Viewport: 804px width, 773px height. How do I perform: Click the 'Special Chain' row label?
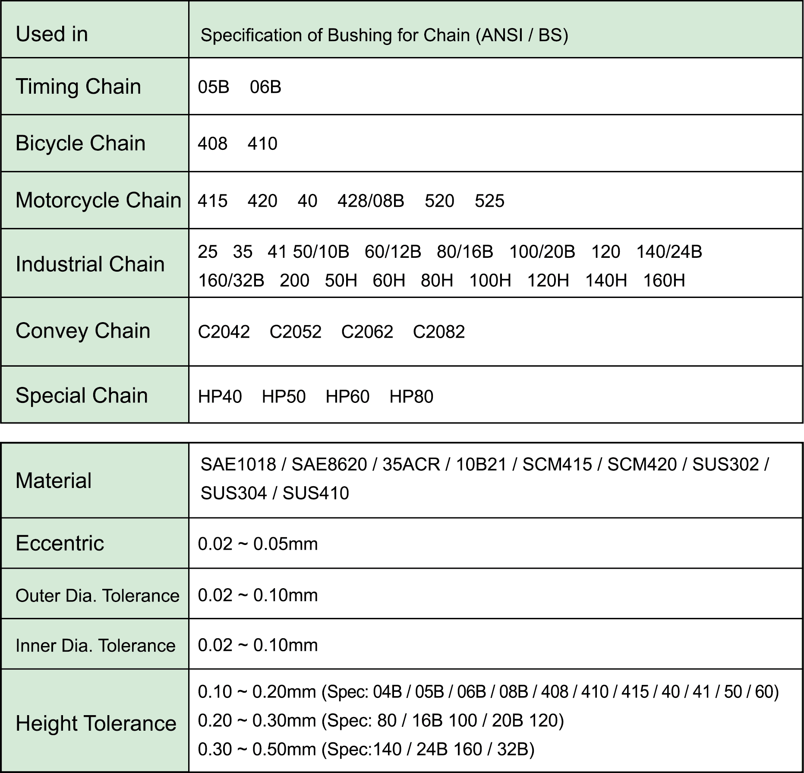click(82, 396)
